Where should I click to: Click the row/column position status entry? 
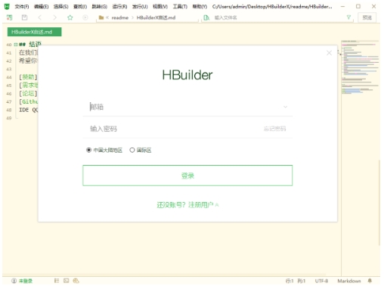point(296,281)
